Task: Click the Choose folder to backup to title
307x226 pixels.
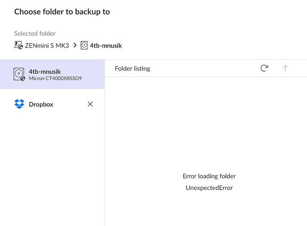Action: coord(62,12)
